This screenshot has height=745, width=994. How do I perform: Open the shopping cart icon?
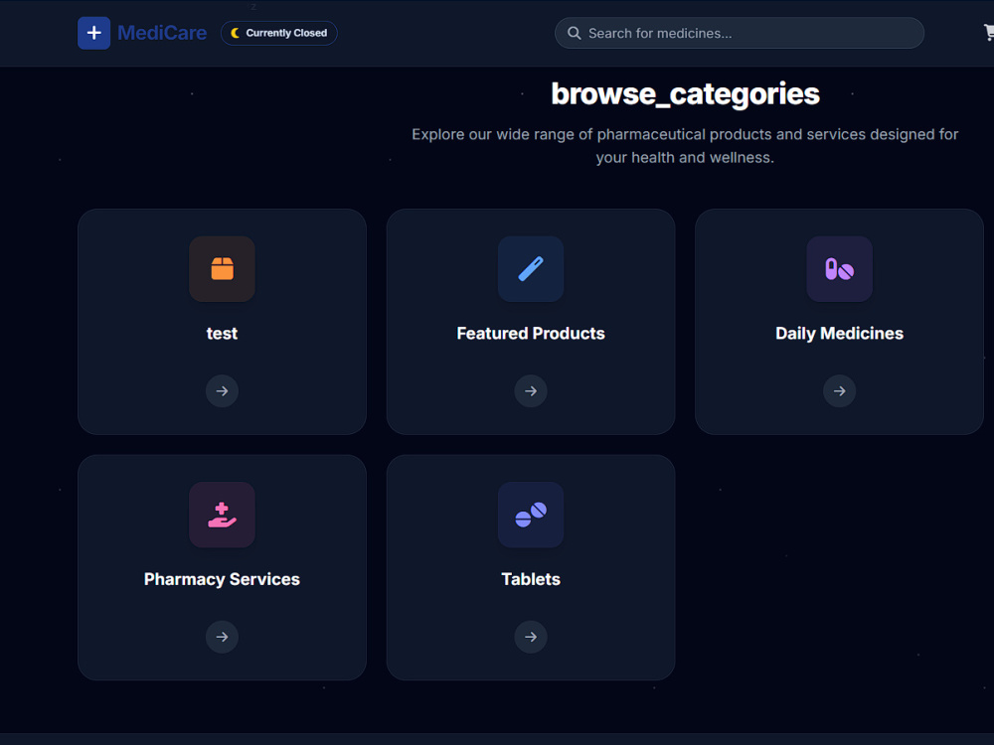[988, 33]
